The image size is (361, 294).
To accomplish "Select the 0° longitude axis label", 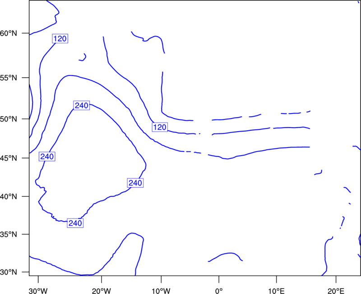I will click(x=219, y=291).
